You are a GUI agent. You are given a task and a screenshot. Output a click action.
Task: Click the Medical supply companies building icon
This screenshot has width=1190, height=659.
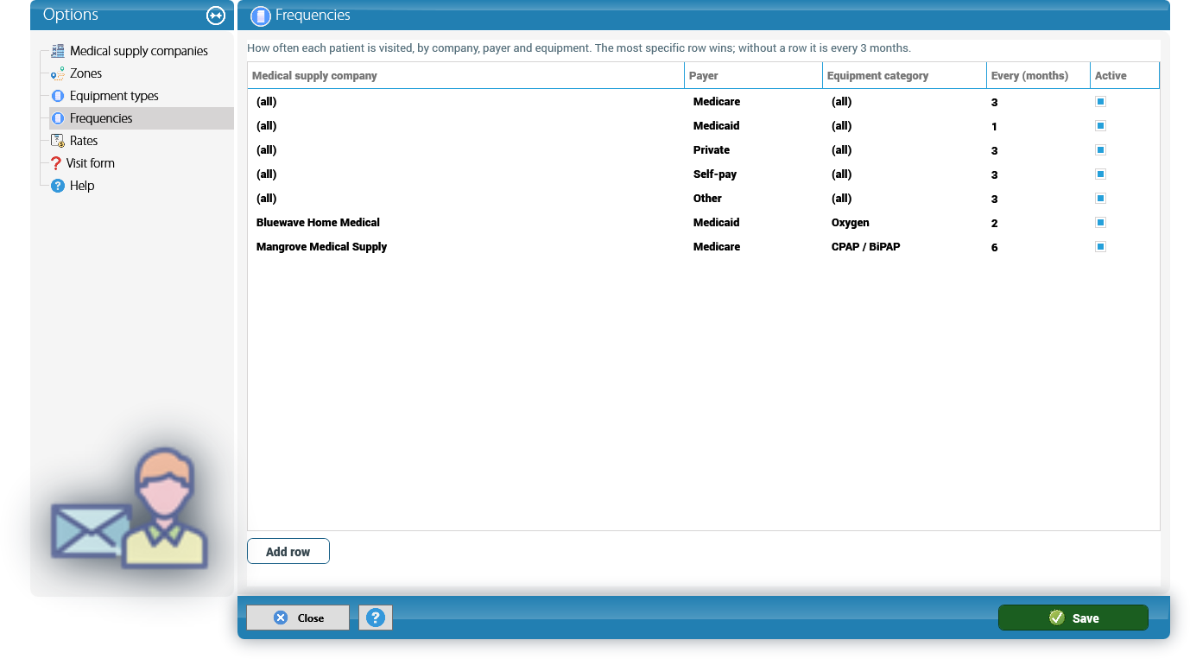[58, 51]
